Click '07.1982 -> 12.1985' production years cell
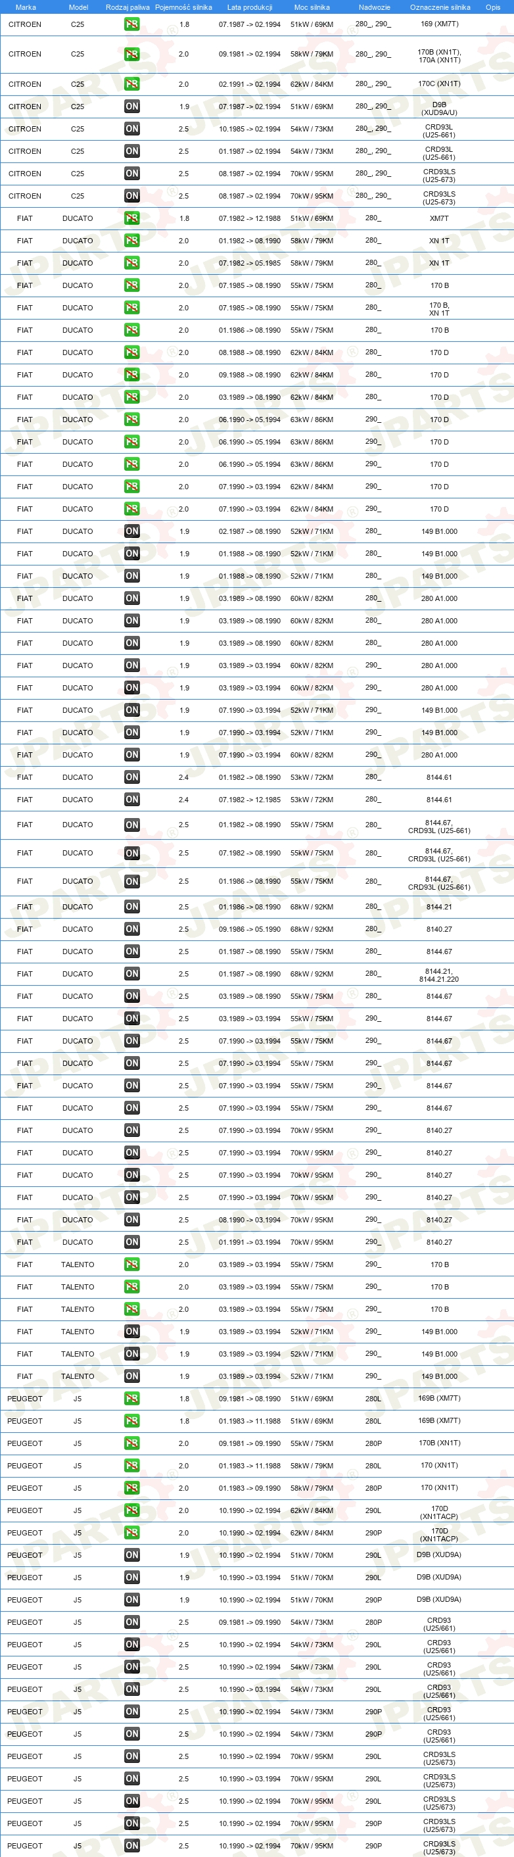The height and width of the screenshot is (1857, 514). [x=249, y=800]
